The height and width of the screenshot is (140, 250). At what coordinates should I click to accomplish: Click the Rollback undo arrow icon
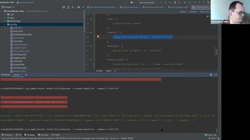[208, 2]
